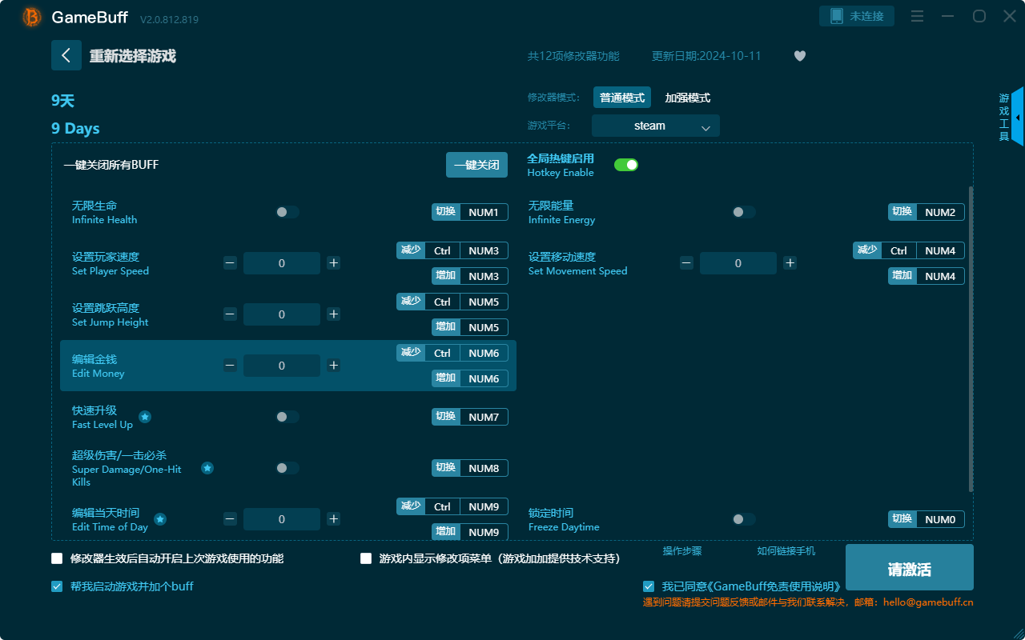Click the GameBuff flame logo
Screen dimensions: 1025x640
(x=30, y=16)
